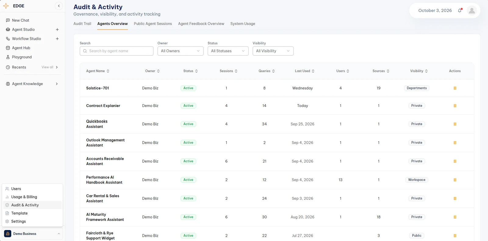Add a new agent with Agent Studio plus
The height and width of the screenshot is (241, 488).
(x=57, y=29)
